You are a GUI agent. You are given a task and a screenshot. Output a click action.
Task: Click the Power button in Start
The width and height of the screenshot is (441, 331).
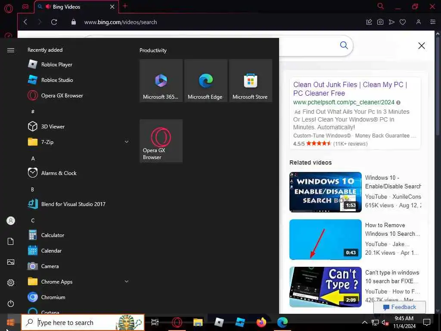[x=11, y=303]
